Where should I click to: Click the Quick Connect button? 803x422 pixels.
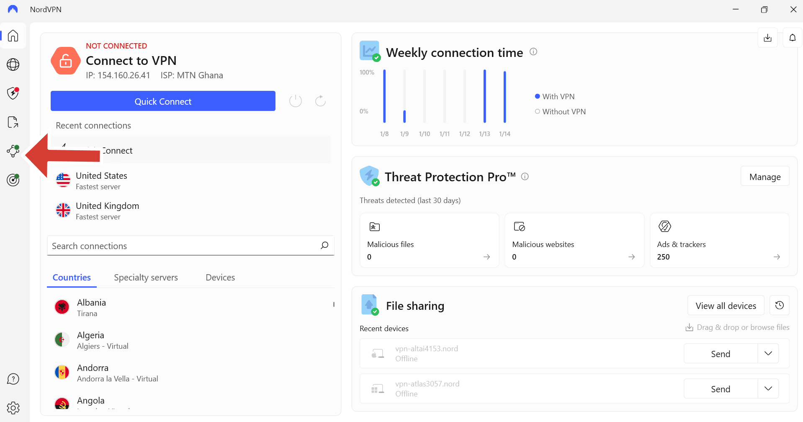click(163, 101)
